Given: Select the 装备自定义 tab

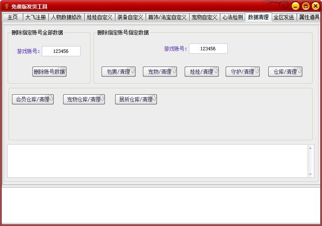Looking at the screenshot, I should coord(130,17).
